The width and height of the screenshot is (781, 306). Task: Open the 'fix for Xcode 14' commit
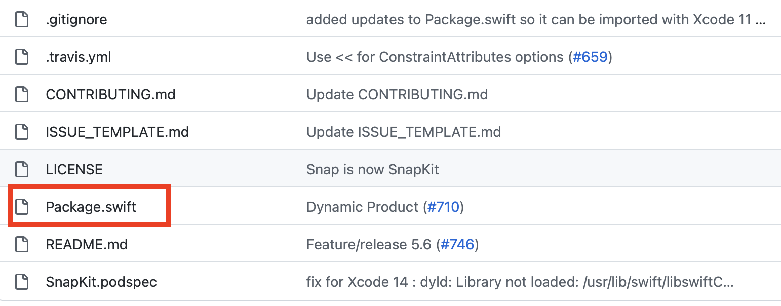(x=520, y=282)
